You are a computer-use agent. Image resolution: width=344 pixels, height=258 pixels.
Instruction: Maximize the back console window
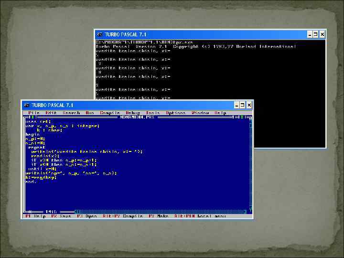(315, 34)
